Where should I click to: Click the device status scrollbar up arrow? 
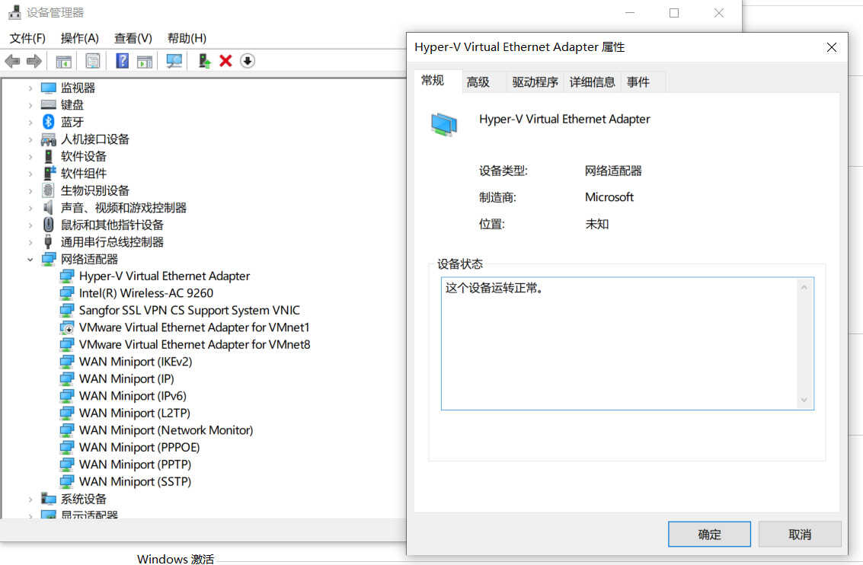804,288
